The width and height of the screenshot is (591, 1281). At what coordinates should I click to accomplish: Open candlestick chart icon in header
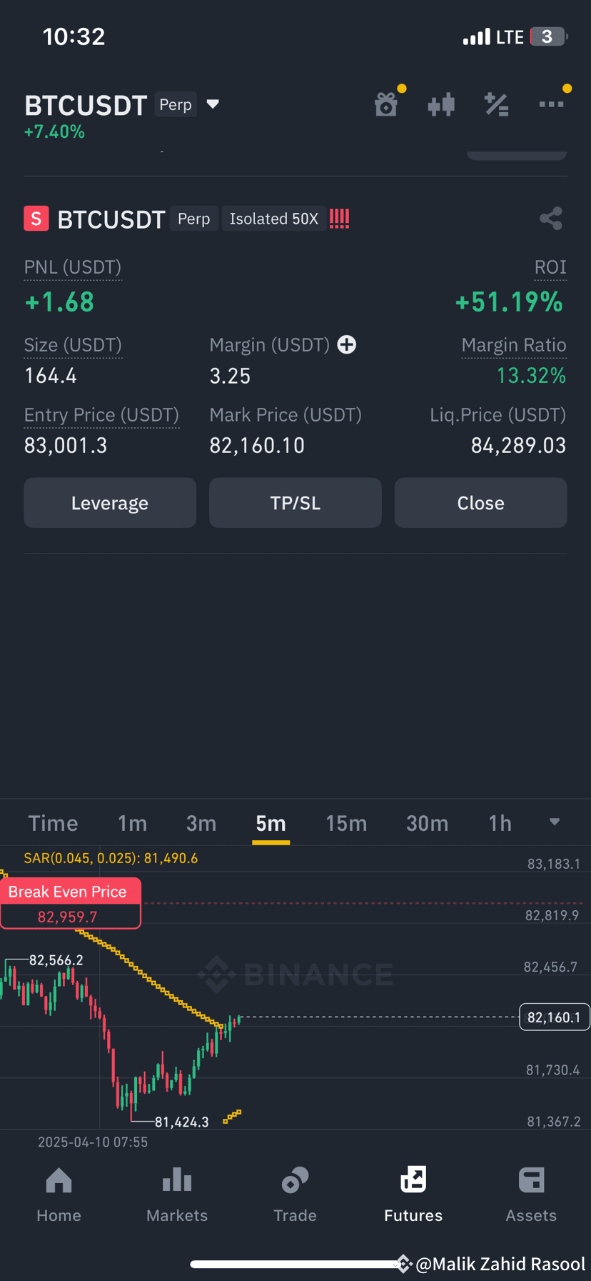441,104
